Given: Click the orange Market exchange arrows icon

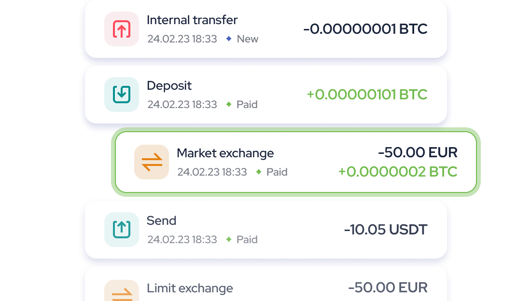Looking at the screenshot, I should pyautogui.click(x=152, y=162).
